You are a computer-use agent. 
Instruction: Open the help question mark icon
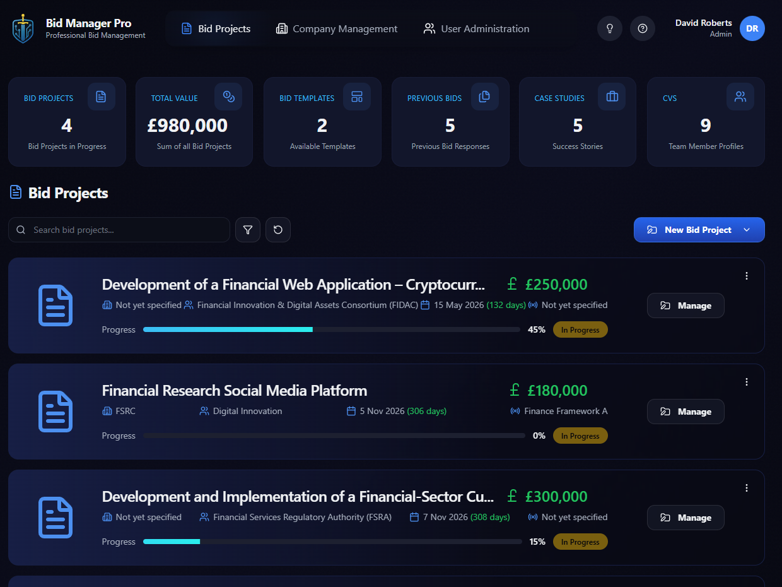coord(643,28)
